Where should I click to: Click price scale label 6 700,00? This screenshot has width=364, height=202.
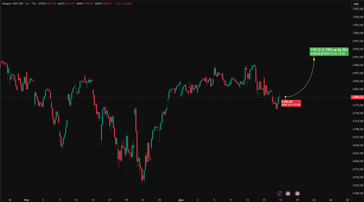point(358,129)
